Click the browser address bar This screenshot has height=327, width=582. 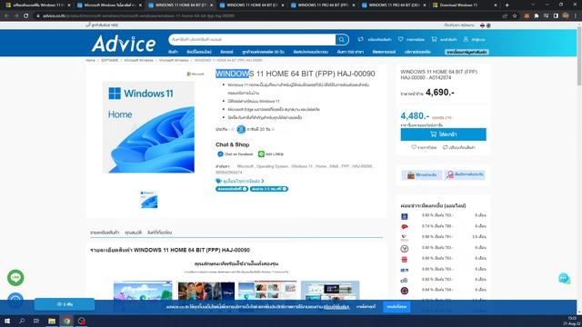click(267, 16)
